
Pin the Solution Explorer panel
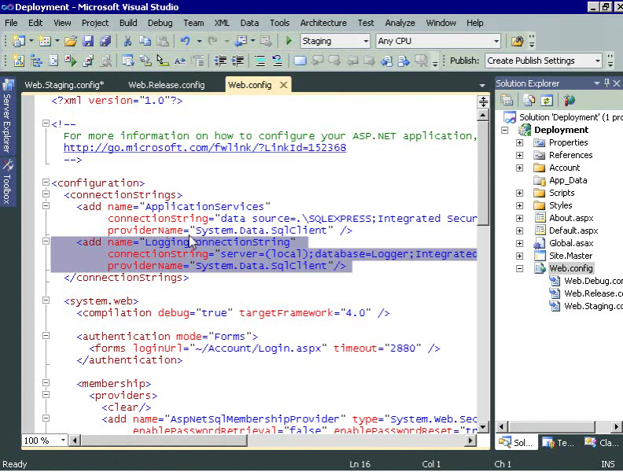(606, 83)
